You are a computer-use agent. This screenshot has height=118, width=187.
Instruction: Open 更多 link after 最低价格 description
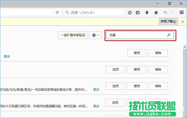[x=96, y=89]
